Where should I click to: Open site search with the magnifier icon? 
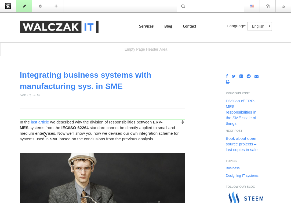183,6
